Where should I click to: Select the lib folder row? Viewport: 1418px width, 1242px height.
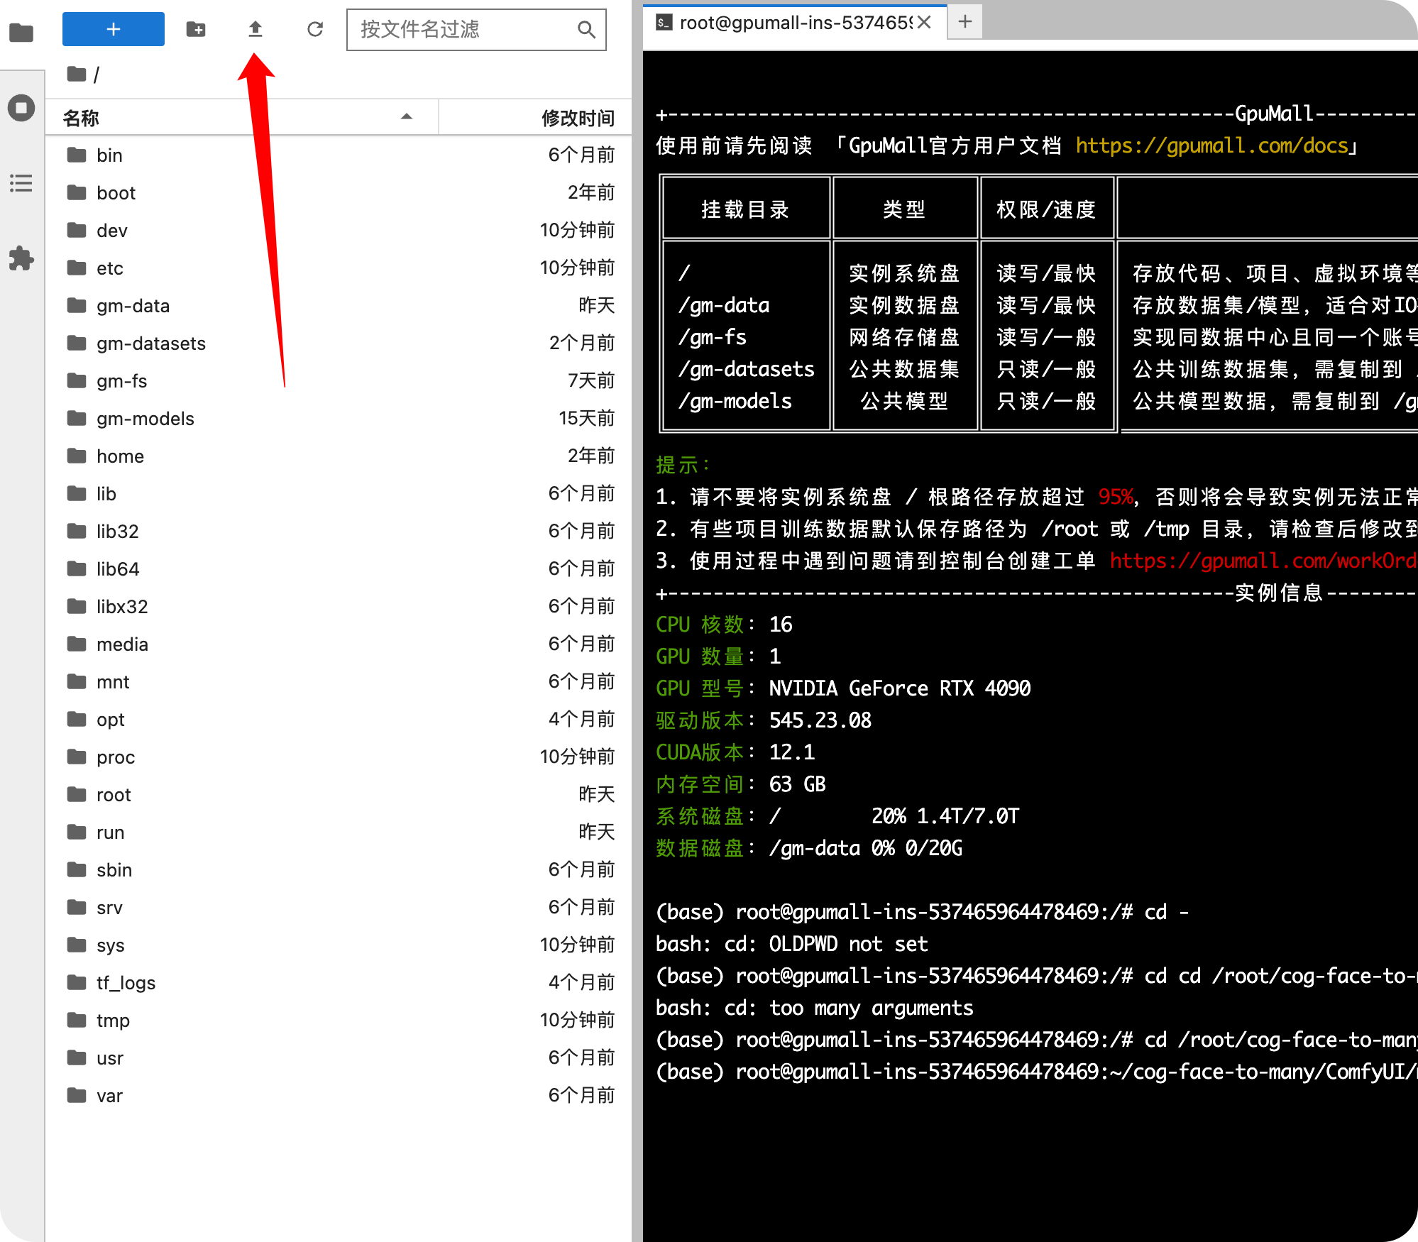click(339, 493)
